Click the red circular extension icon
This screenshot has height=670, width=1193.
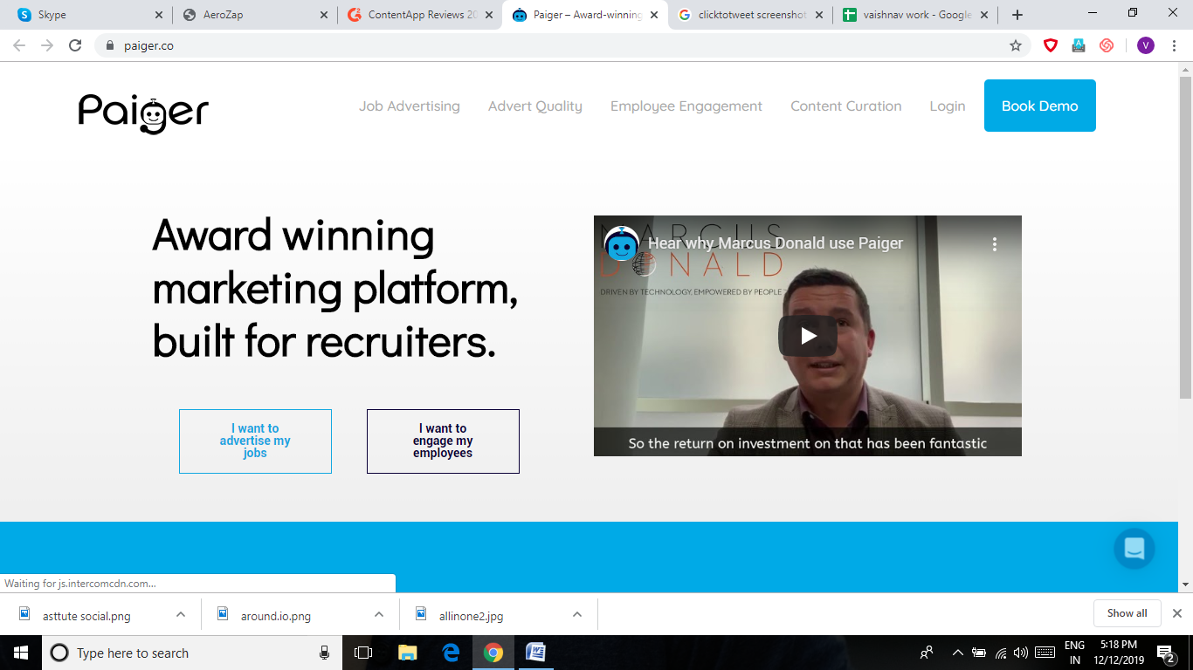coord(1107,45)
